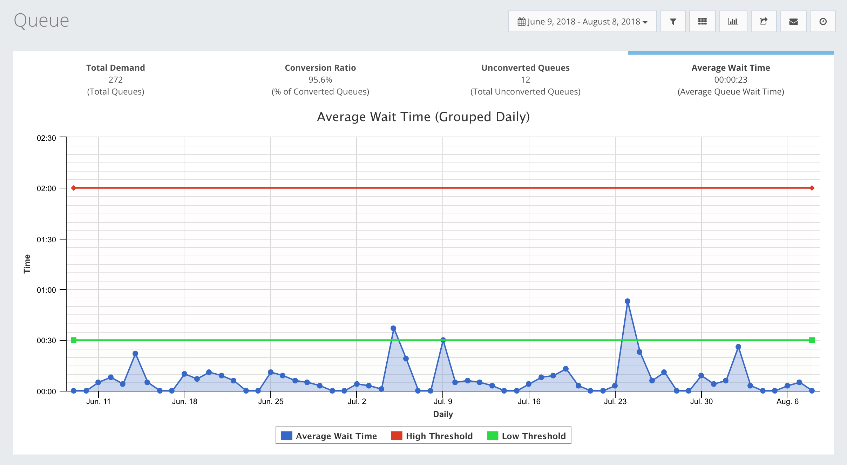Screen dimensions: 847x465
Task: Open the grid view icon
Action: pos(702,22)
